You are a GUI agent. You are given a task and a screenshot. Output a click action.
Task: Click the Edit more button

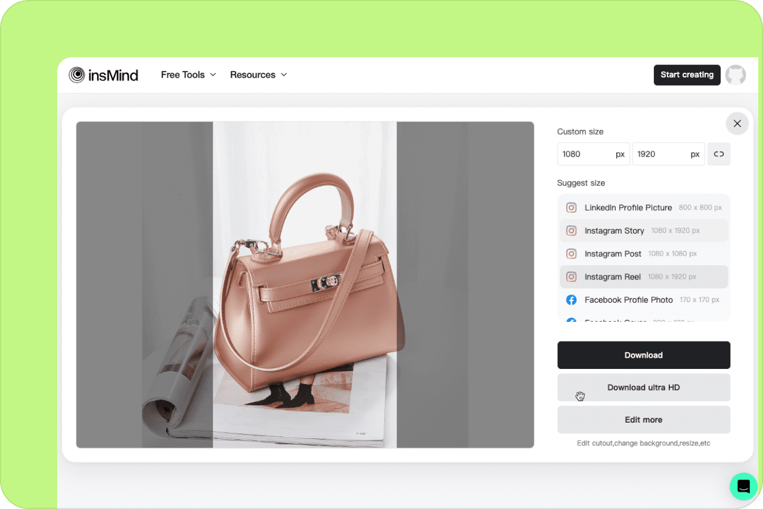click(x=644, y=420)
